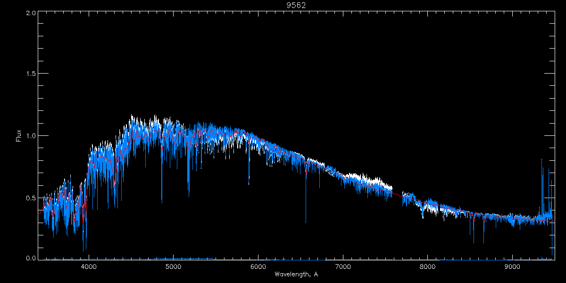Click the 7000 x-axis tick label

(x=343, y=266)
